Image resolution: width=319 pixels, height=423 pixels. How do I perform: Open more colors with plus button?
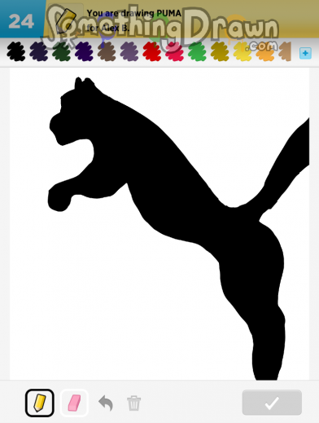305,53
